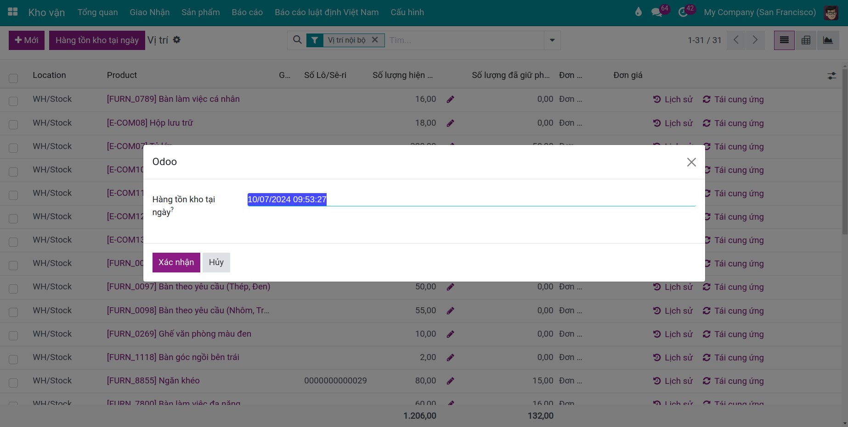Click Tái cung ứng for Hộp lưu trữ

(x=733, y=123)
